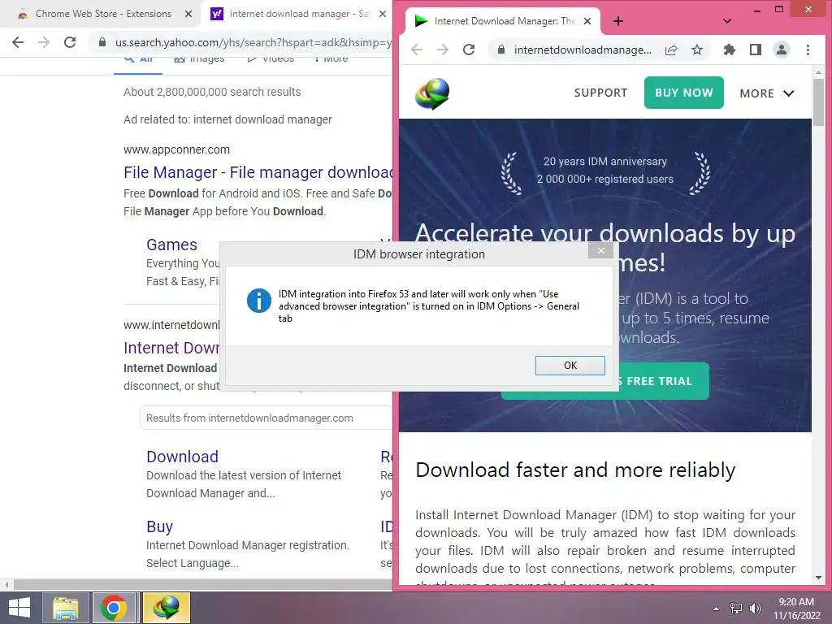Open the tab search dropdown arrow
832x624 pixels.
tap(727, 21)
